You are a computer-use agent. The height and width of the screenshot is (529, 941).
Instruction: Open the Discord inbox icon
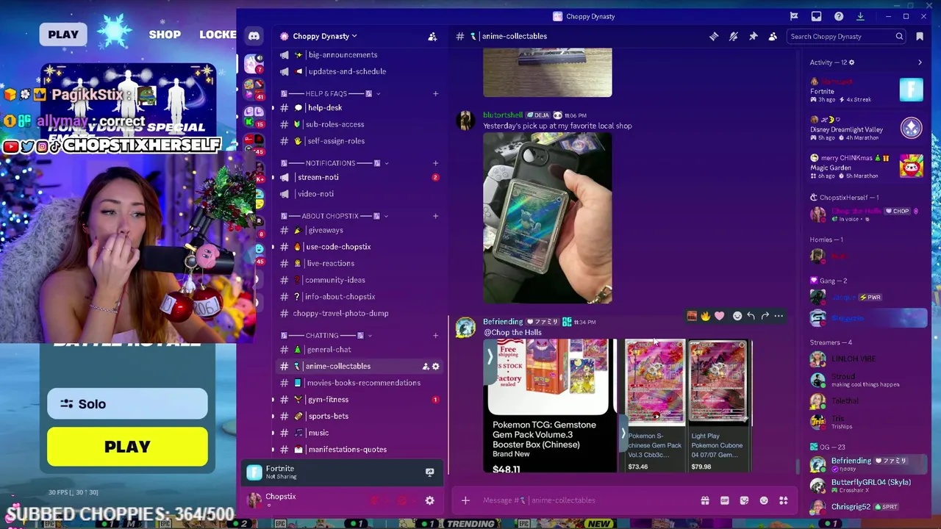[816, 16]
